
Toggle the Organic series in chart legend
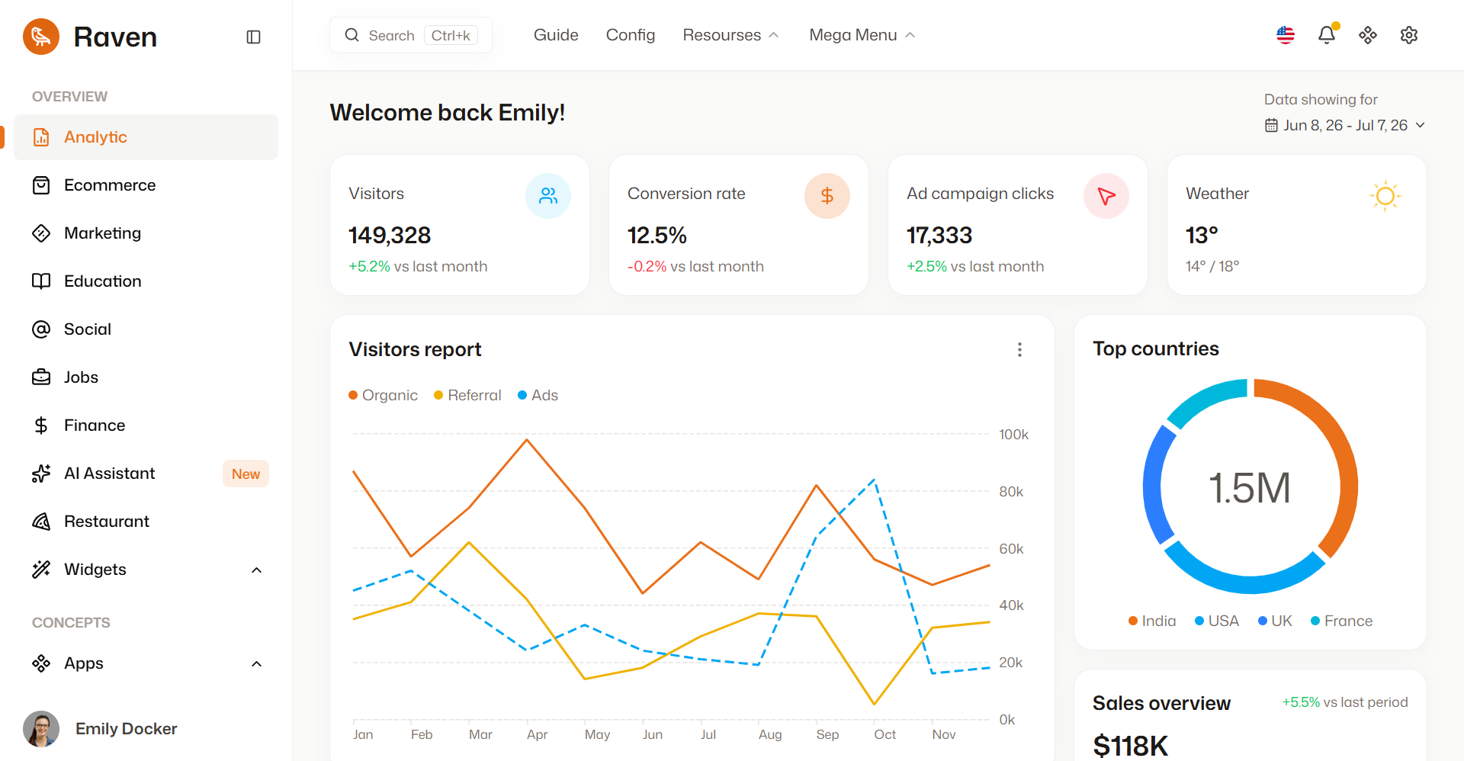(x=383, y=395)
